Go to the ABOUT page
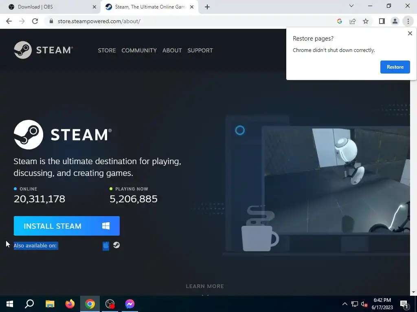 pos(172,50)
